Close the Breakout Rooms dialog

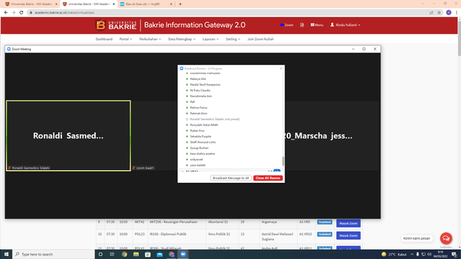(x=281, y=68)
